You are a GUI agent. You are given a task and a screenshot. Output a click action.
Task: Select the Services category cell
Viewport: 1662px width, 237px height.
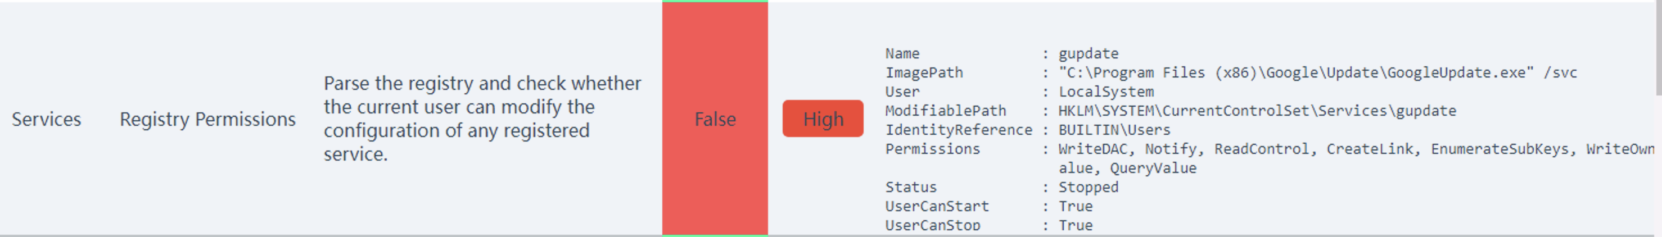pyautogui.click(x=47, y=119)
